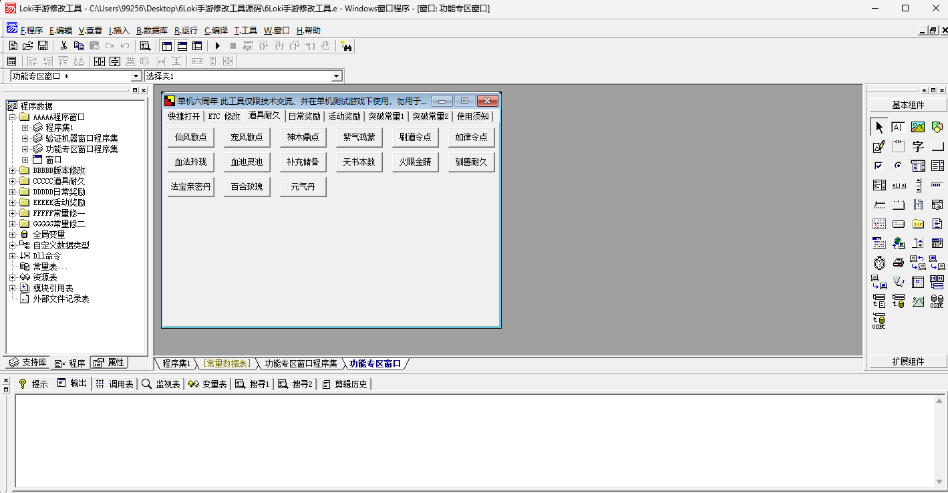Switch to the 日常奖励 tab
Image resolution: width=948 pixels, height=493 pixels.
304,116
